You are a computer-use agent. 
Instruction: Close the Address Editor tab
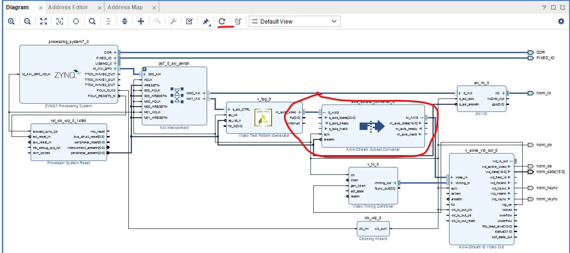coord(100,8)
